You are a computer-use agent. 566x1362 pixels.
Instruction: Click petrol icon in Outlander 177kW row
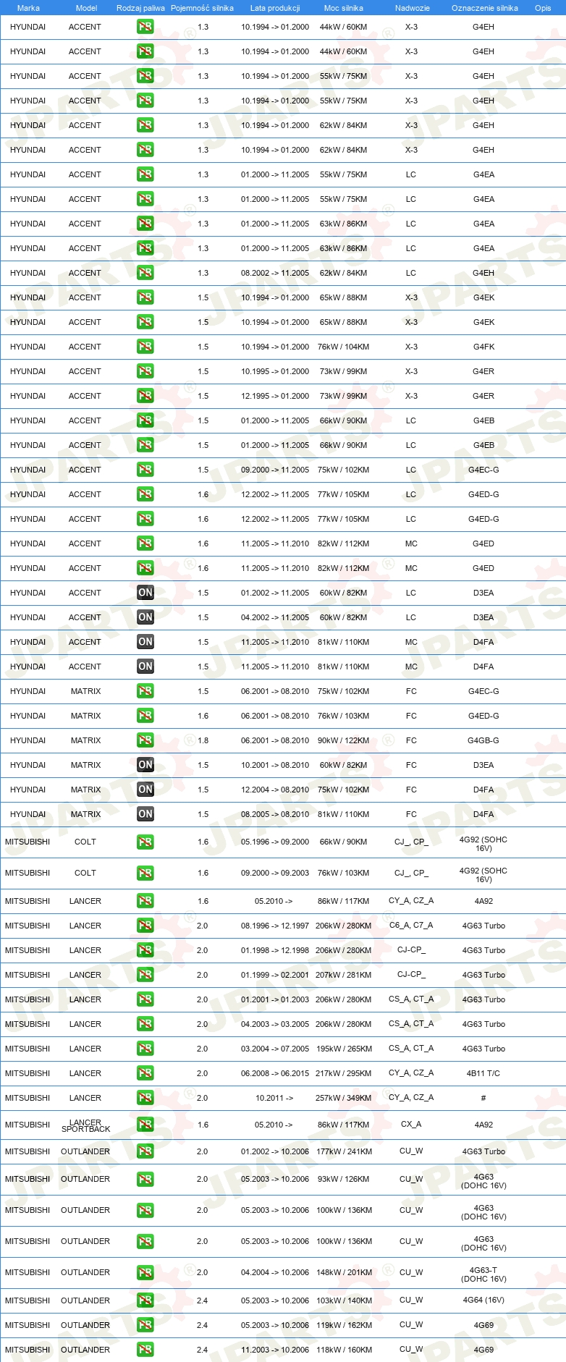pos(145,1151)
